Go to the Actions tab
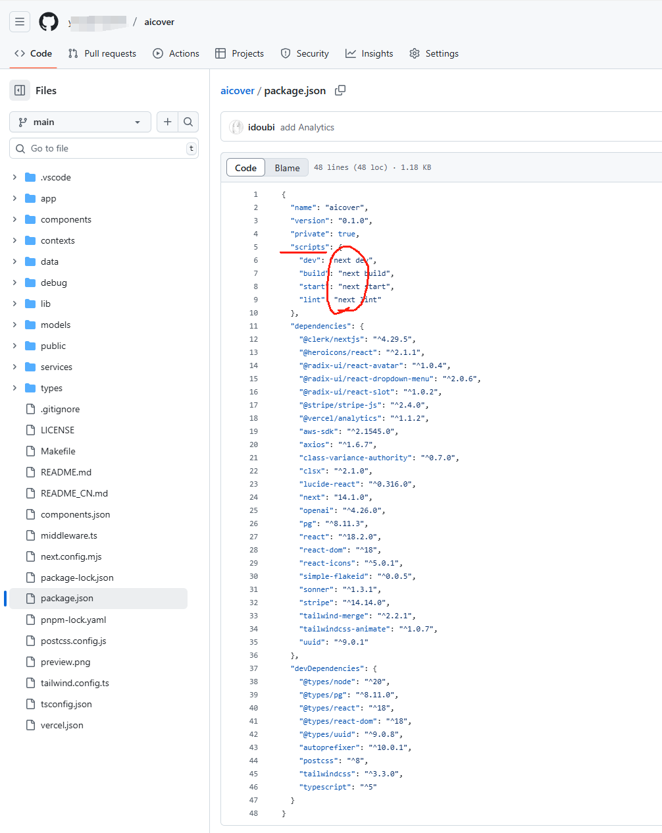Image resolution: width=662 pixels, height=833 pixels. (176, 53)
